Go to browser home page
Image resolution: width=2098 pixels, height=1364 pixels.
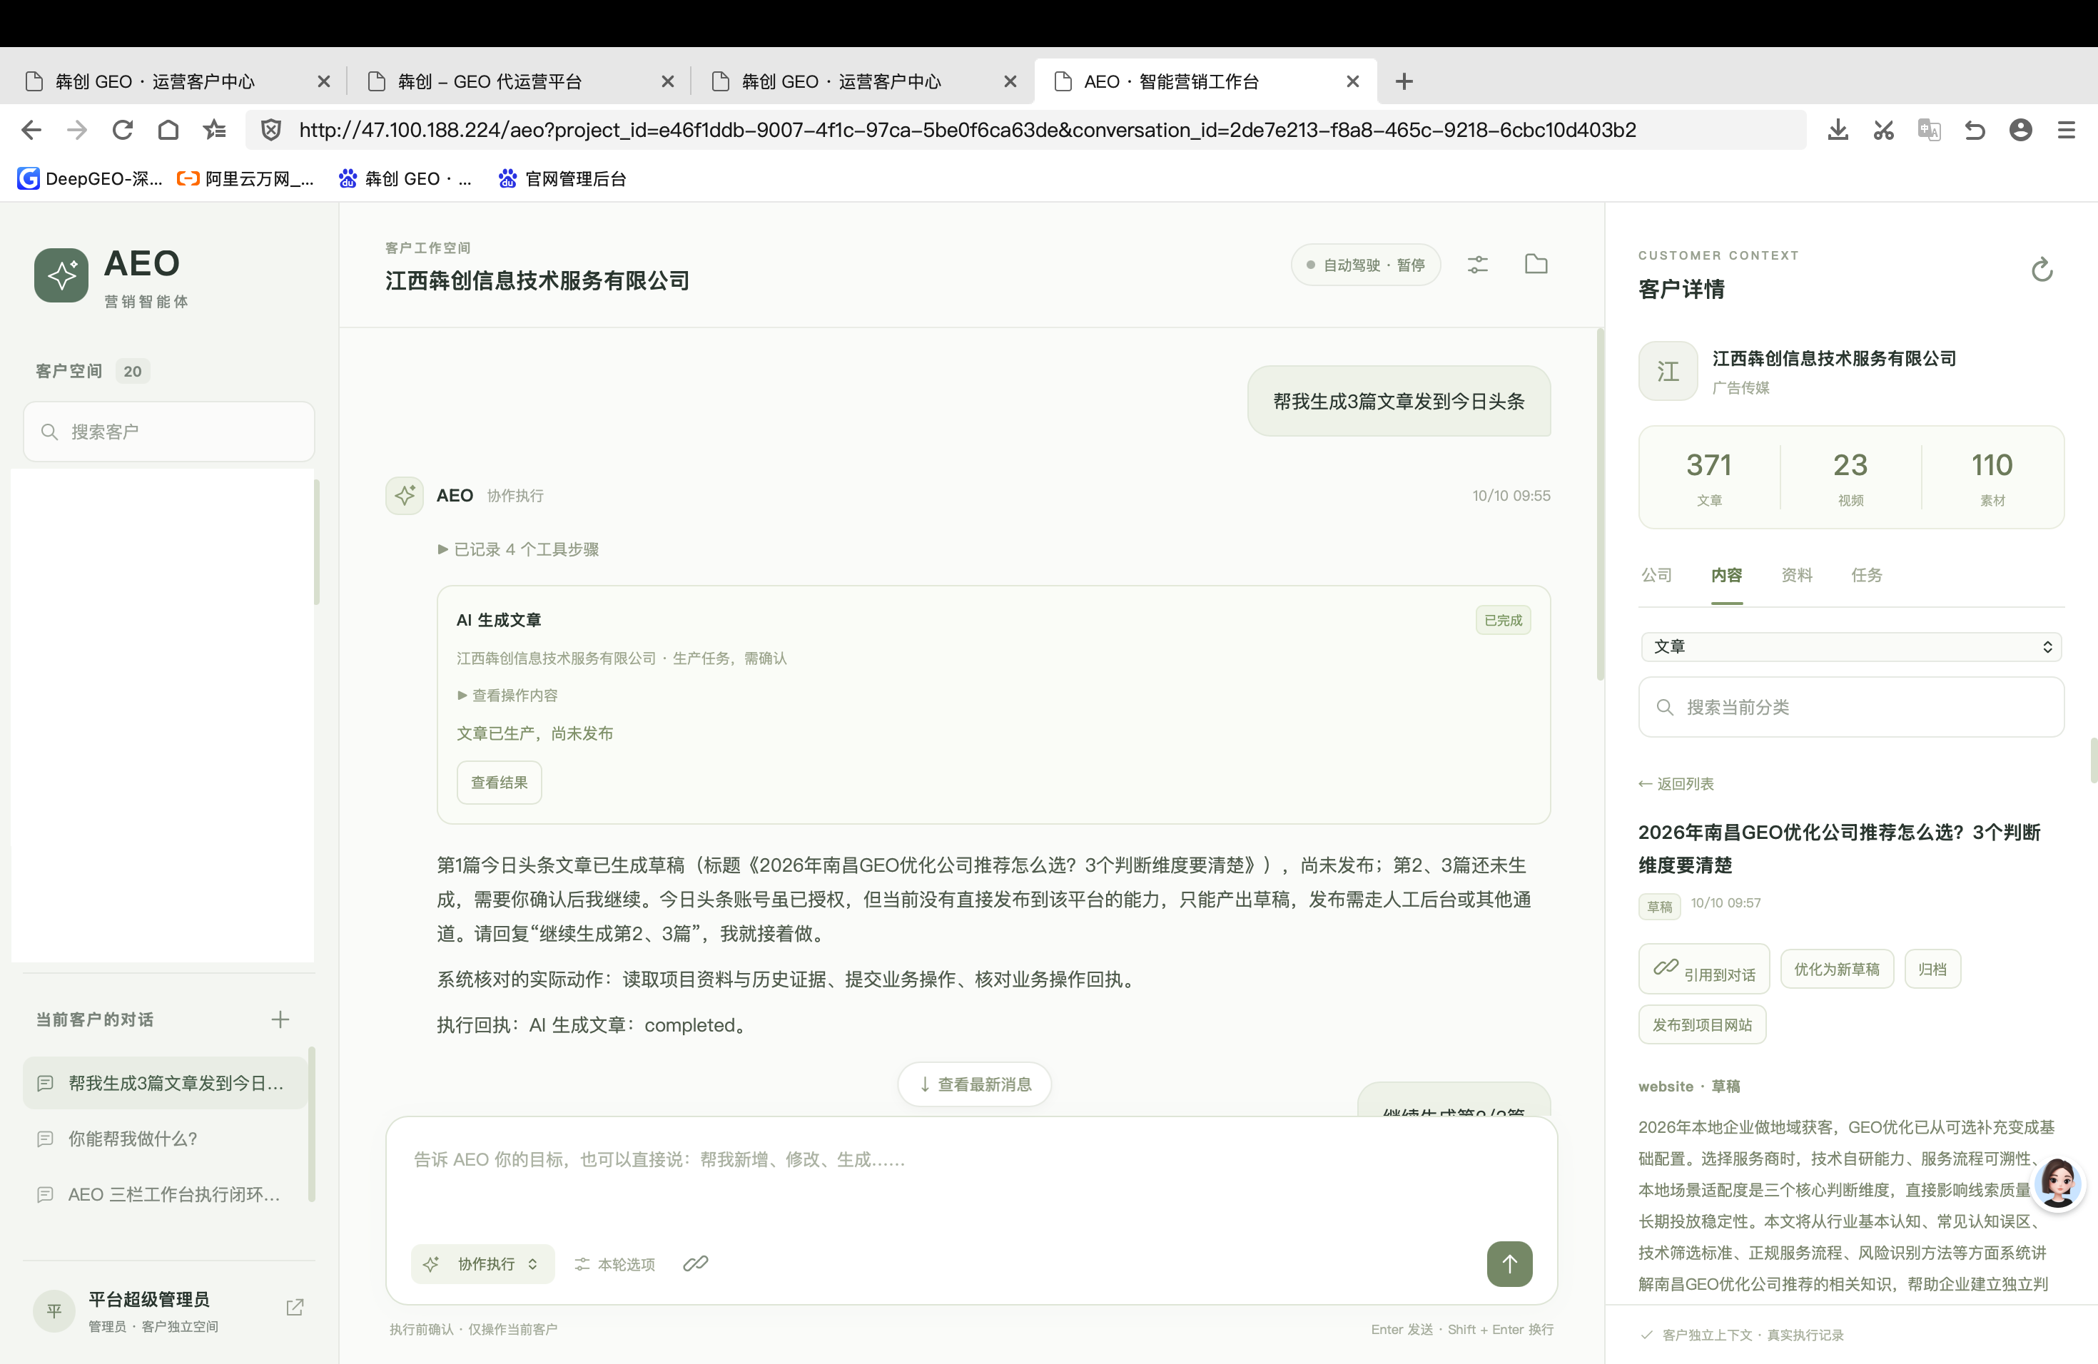(168, 131)
